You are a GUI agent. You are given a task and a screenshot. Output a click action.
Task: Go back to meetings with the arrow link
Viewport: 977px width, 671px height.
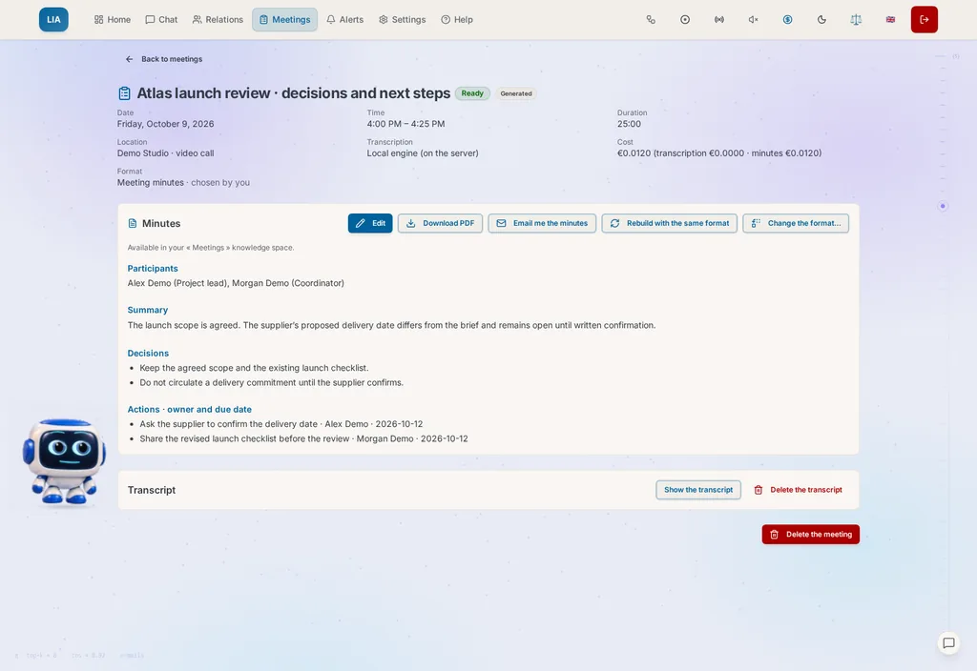point(164,59)
